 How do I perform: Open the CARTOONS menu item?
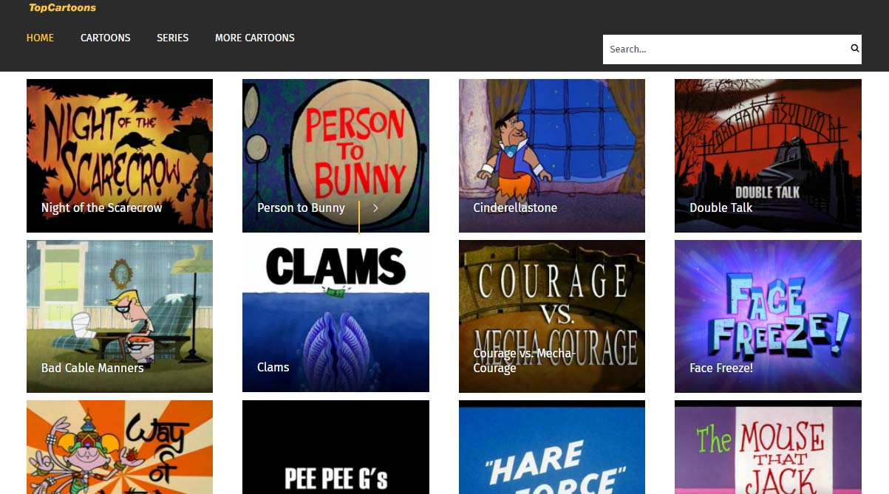(x=106, y=38)
